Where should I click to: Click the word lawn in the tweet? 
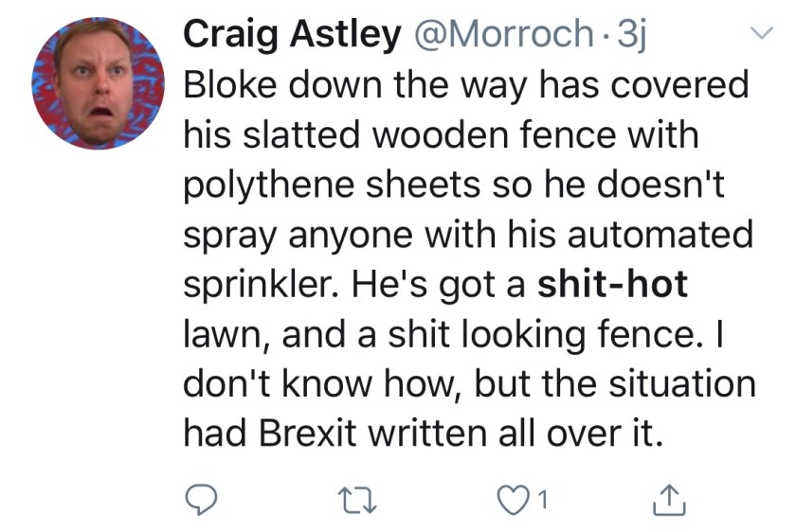coord(216,337)
